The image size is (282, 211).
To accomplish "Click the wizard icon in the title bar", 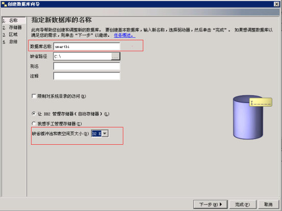I will click(x=4, y=4).
